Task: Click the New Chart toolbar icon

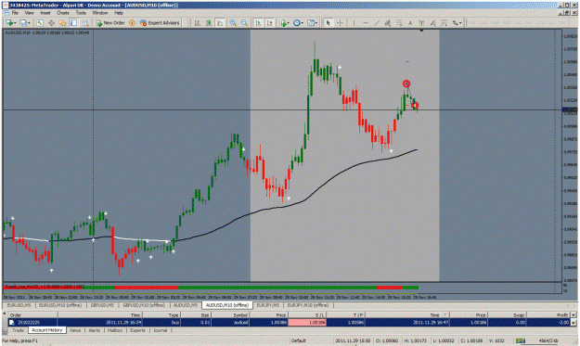Action: [x=10, y=23]
